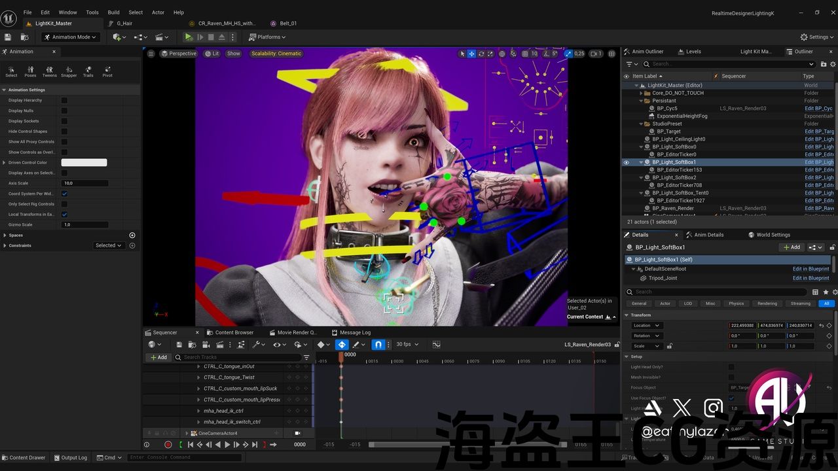Select the Trails animation tool
838x471 pixels.
(88, 71)
